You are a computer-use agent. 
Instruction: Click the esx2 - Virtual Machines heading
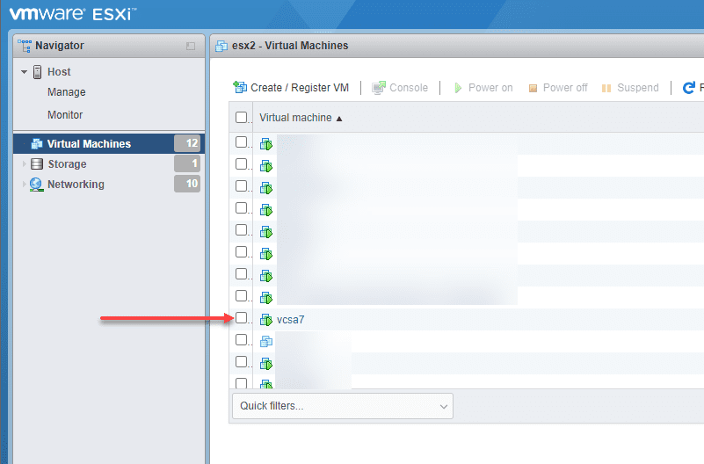(x=290, y=46)
